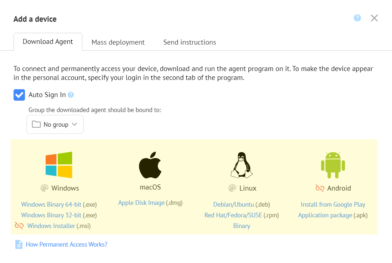The width and height of the screenshot is (392, 263).
Task: Uncheck the Auto Sign In checkbox
Action: [x=19, y=95]
